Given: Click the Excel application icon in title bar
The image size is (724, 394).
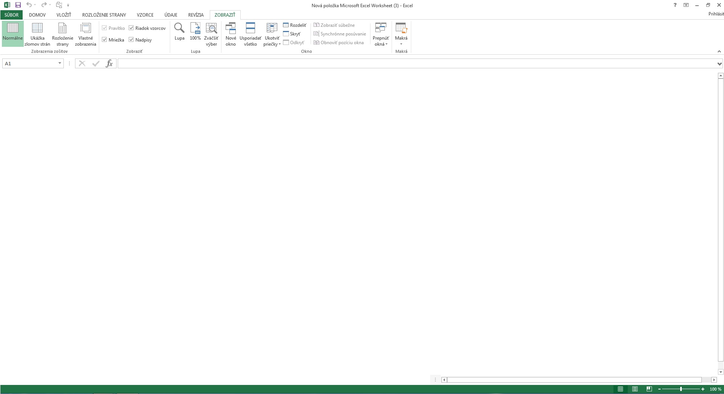Looking at the screenshot, I should pyautogui.click(x=7, y=5).
